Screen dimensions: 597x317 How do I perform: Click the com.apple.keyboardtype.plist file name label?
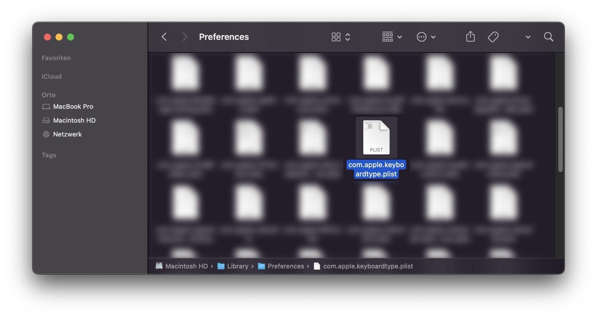(x=376, y=169)
